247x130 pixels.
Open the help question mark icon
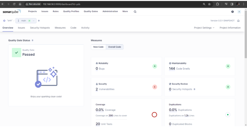pos(232,12)
